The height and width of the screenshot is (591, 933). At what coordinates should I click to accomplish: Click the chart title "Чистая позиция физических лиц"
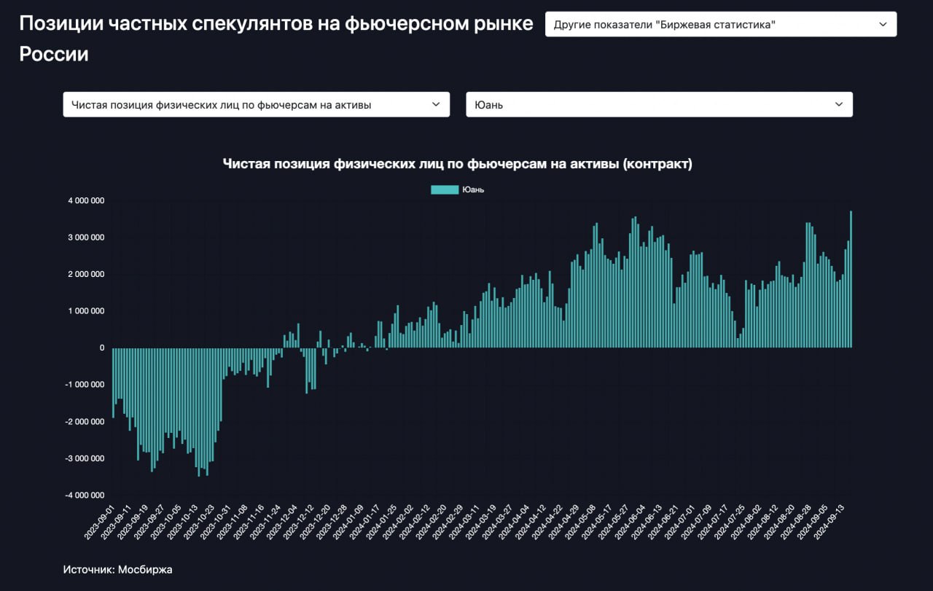point(457,164)
